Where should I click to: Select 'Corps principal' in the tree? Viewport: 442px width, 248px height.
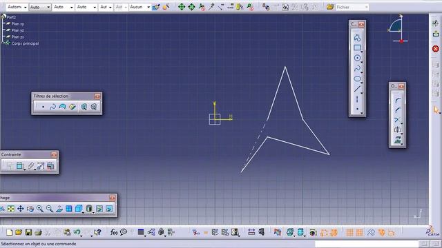click(25, 43)
